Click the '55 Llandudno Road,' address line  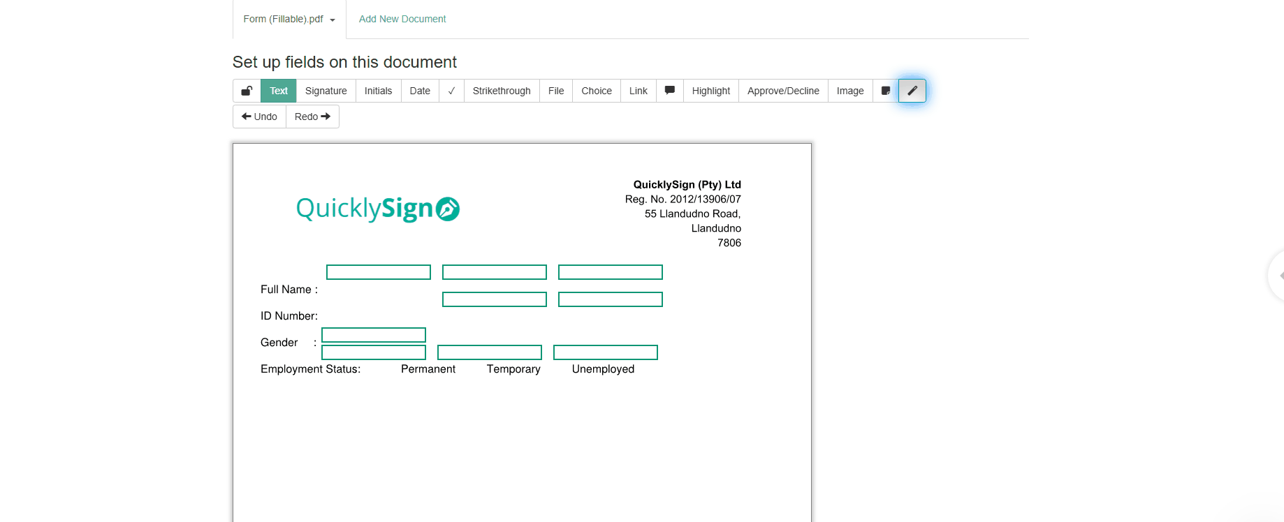click(693, 214)
